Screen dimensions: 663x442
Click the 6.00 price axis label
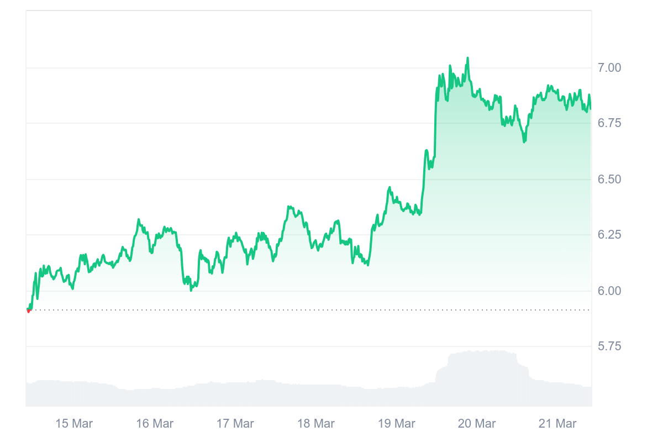pos(609,291)
